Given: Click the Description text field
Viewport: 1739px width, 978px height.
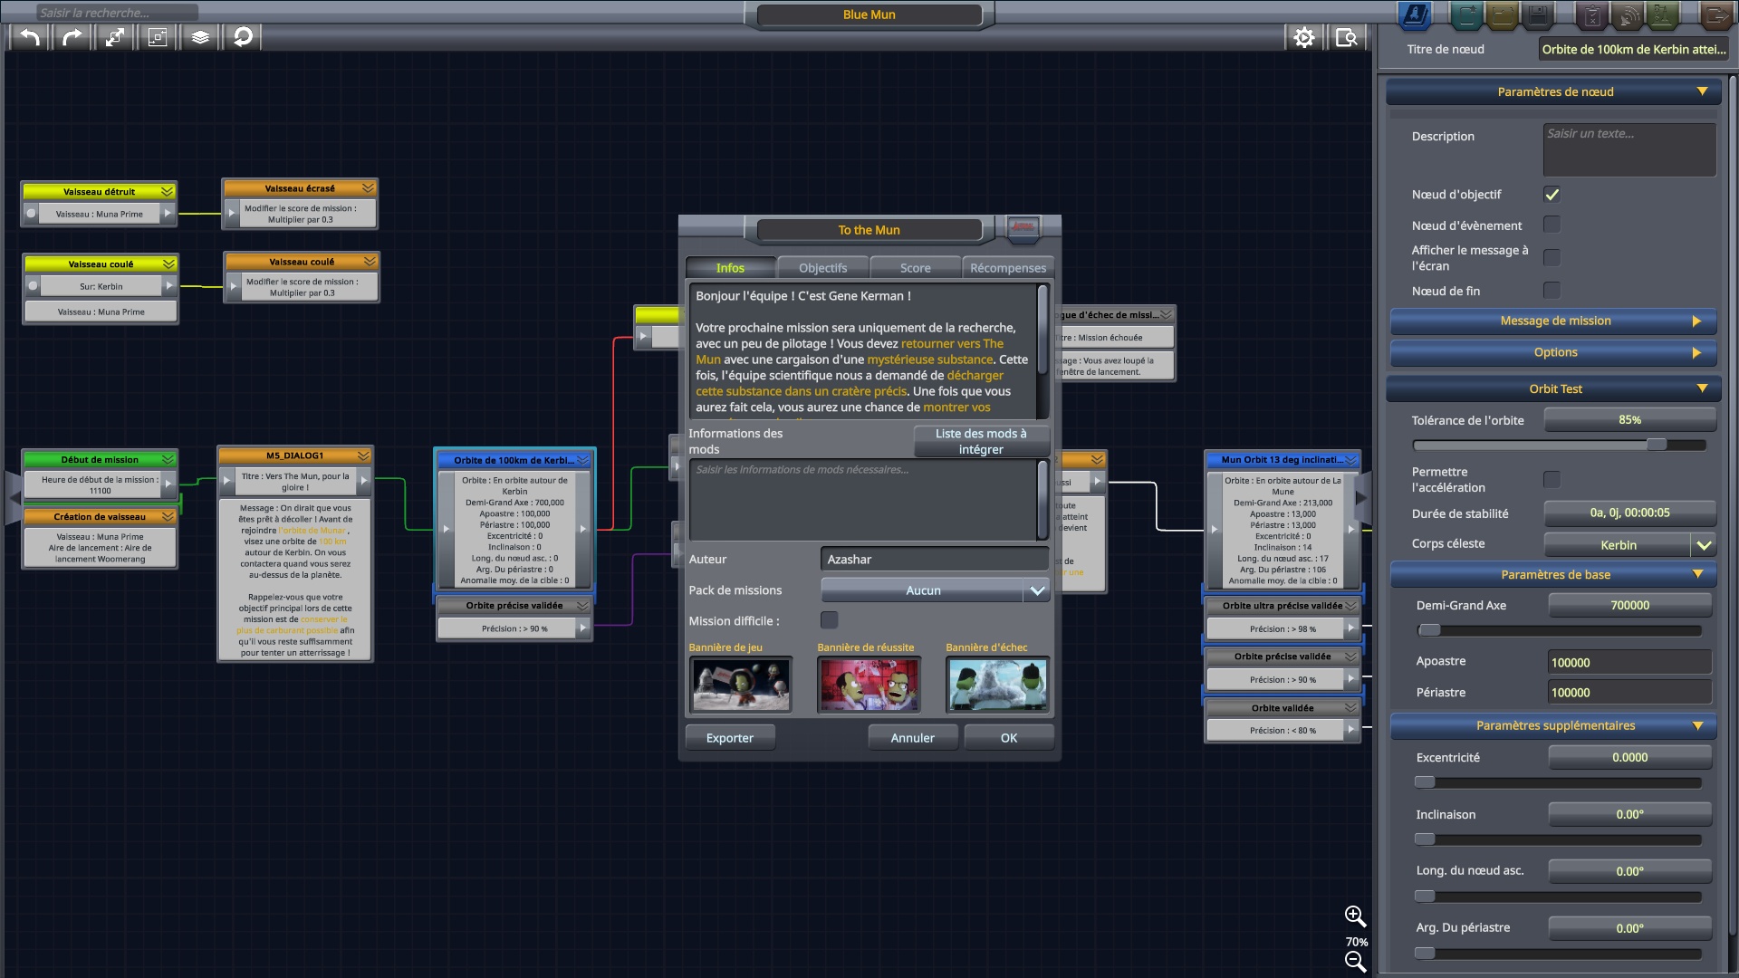Looking at the screenshot, I should click(1629, 149).
